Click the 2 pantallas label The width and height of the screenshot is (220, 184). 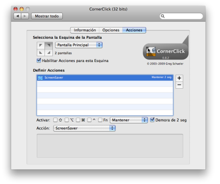coord(63,53)
